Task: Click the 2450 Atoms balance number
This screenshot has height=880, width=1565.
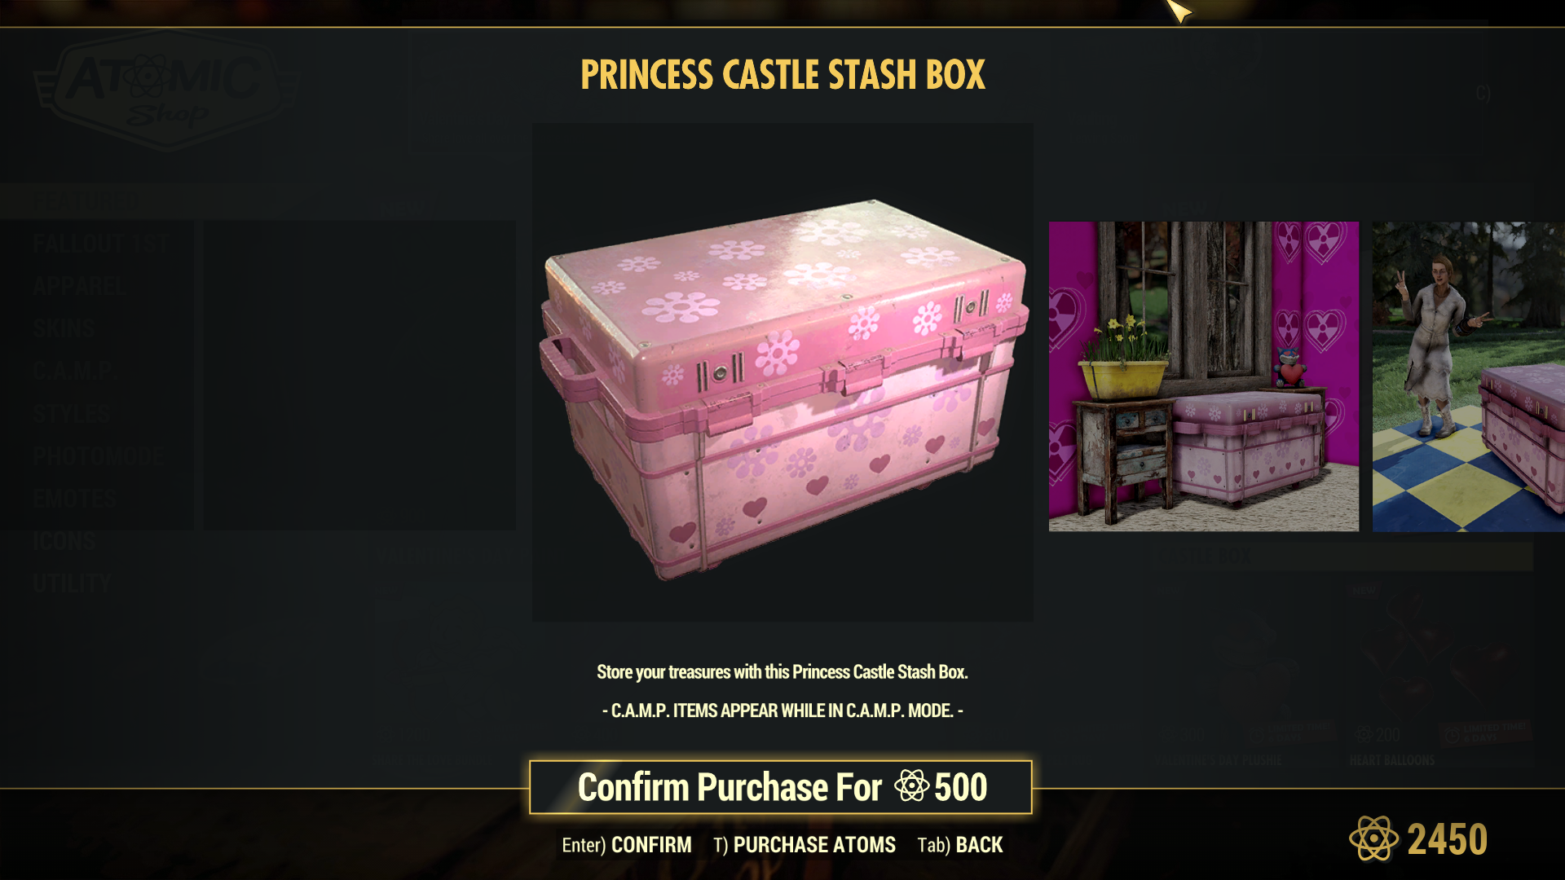Action: coord(1448,839)
